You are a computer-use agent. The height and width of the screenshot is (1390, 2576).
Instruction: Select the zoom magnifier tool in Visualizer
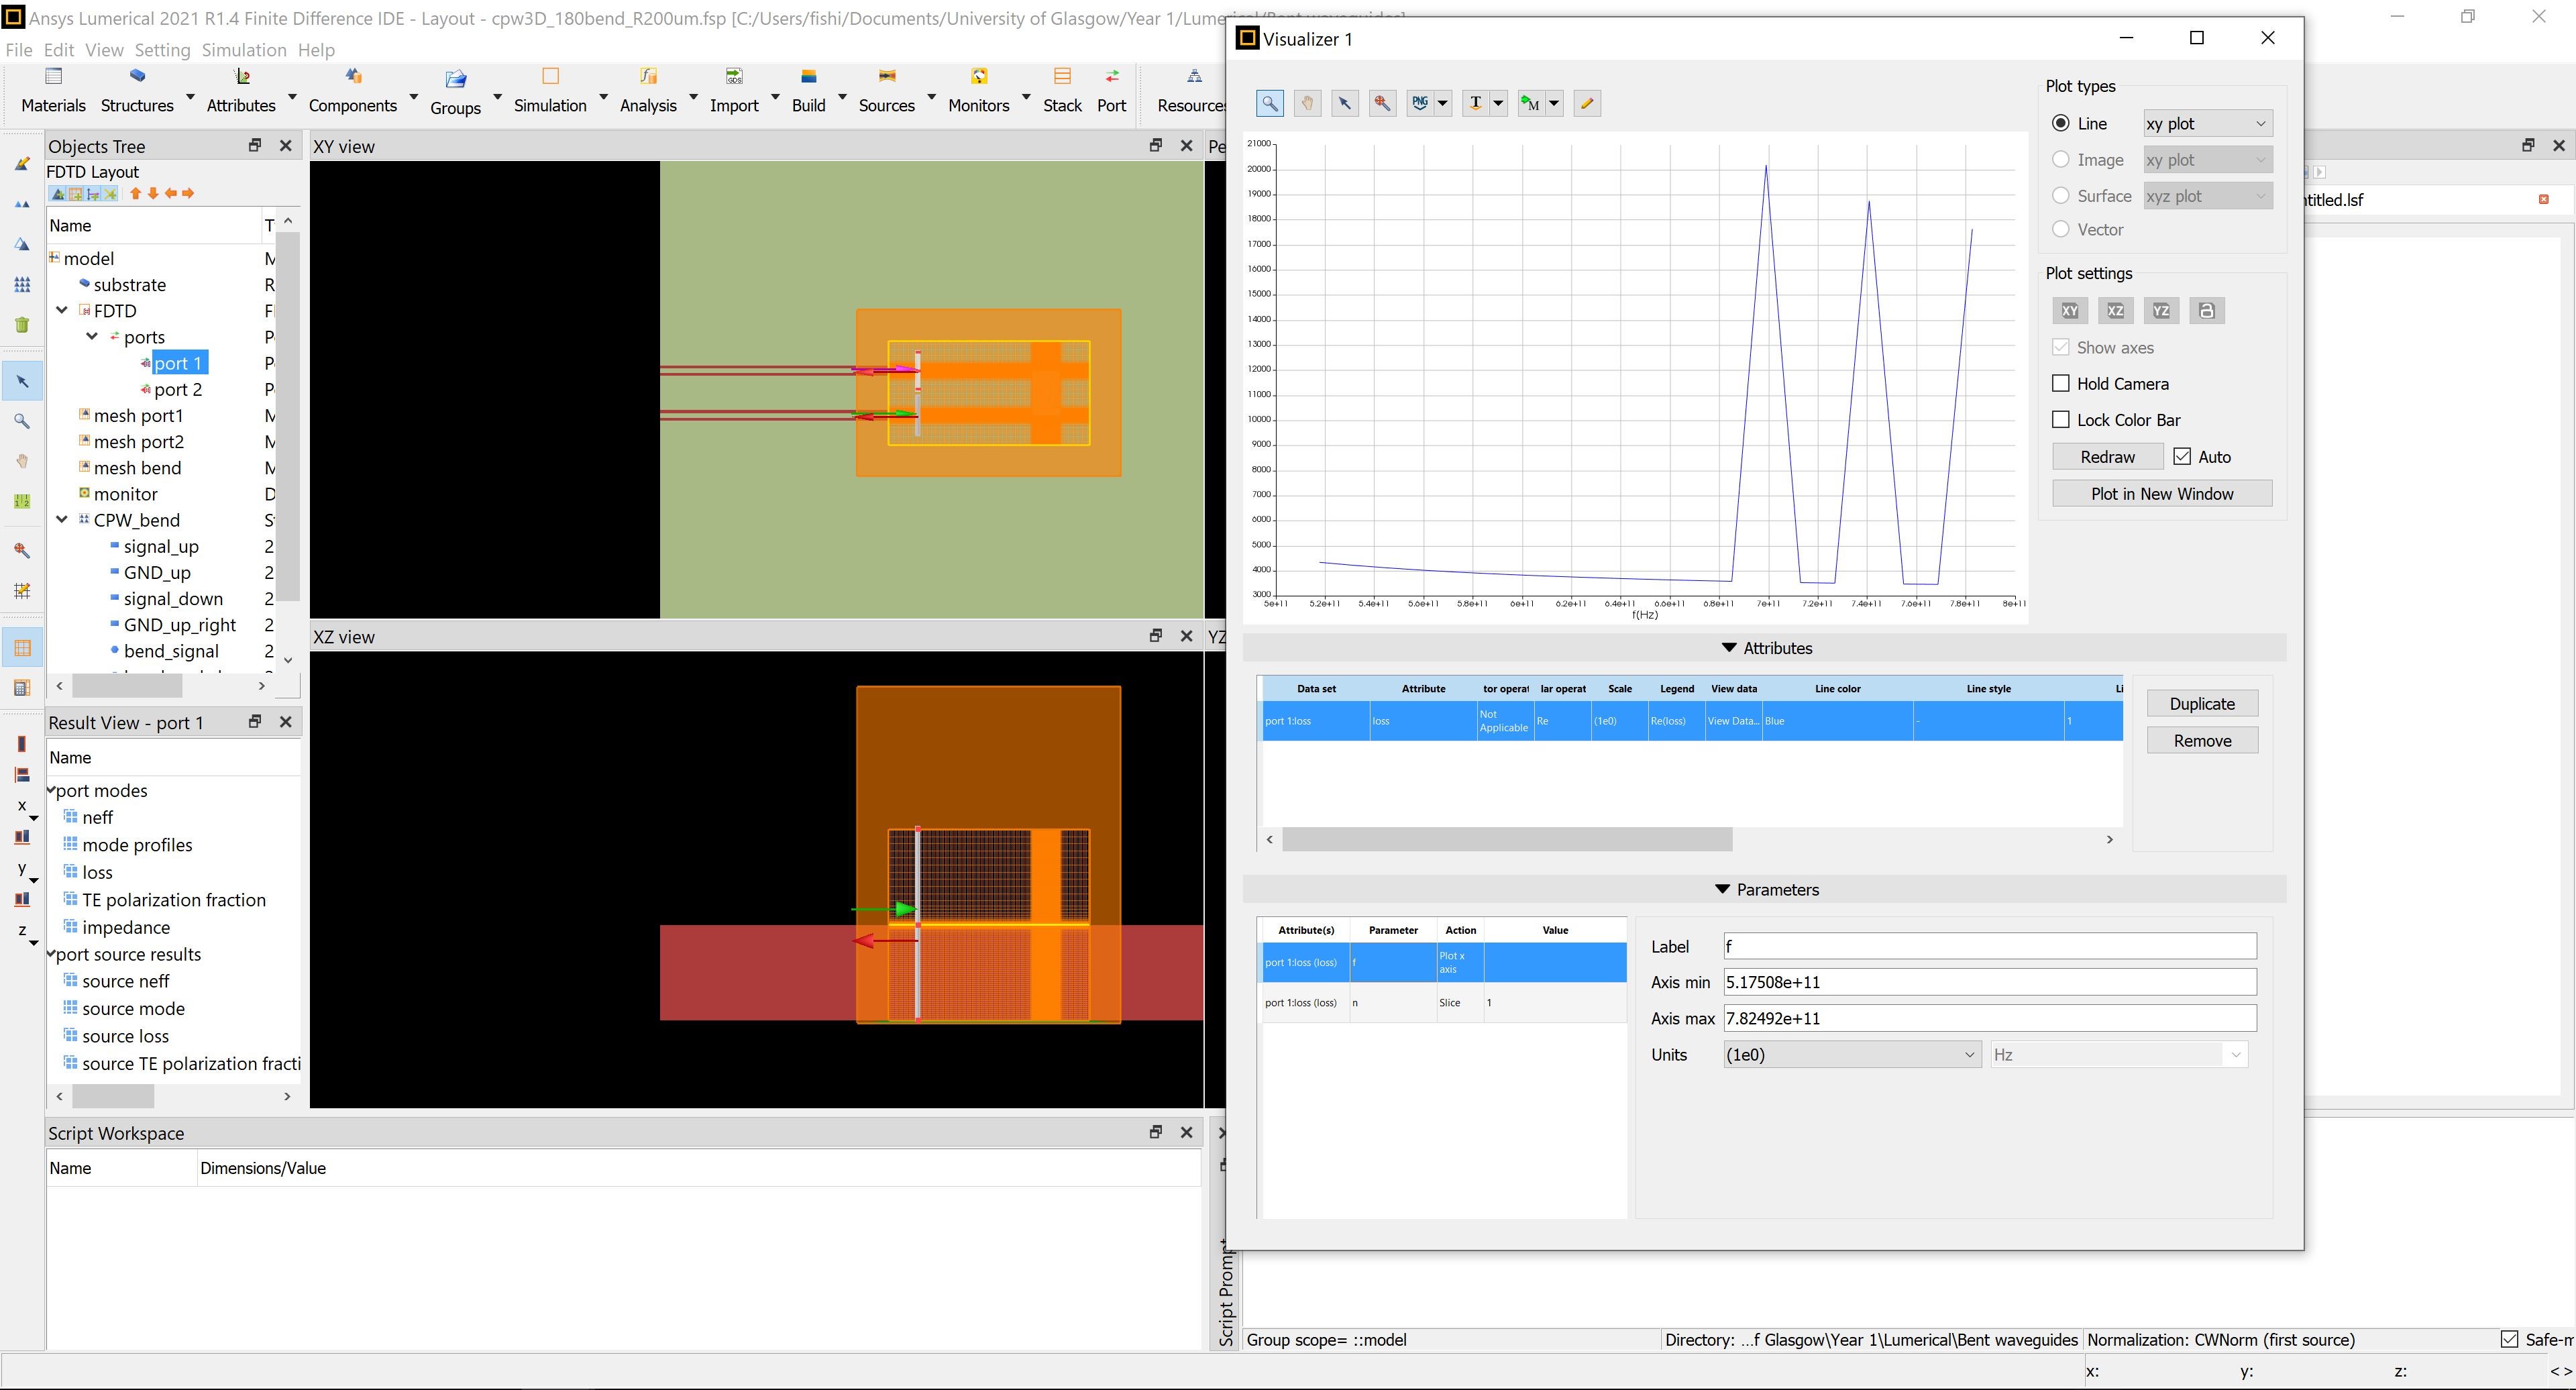[1269, 103]
